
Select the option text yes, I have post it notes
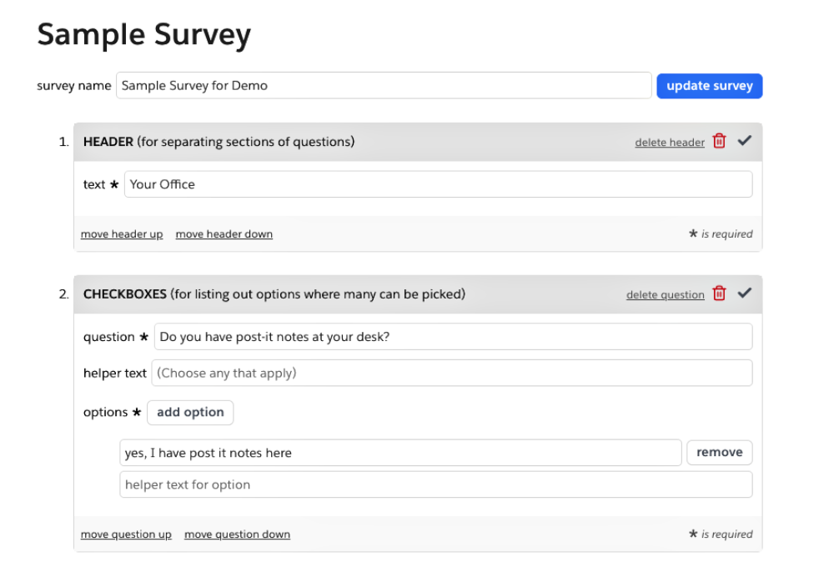coord(400,452)
